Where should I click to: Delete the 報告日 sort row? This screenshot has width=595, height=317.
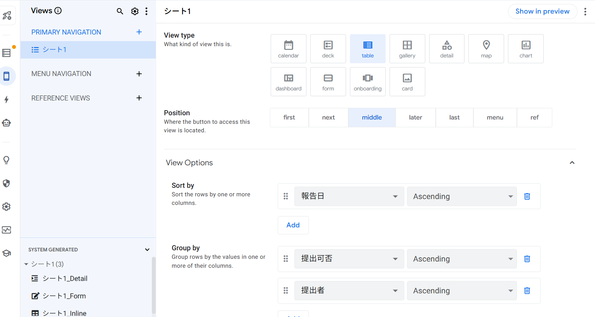tap(527, 196)
